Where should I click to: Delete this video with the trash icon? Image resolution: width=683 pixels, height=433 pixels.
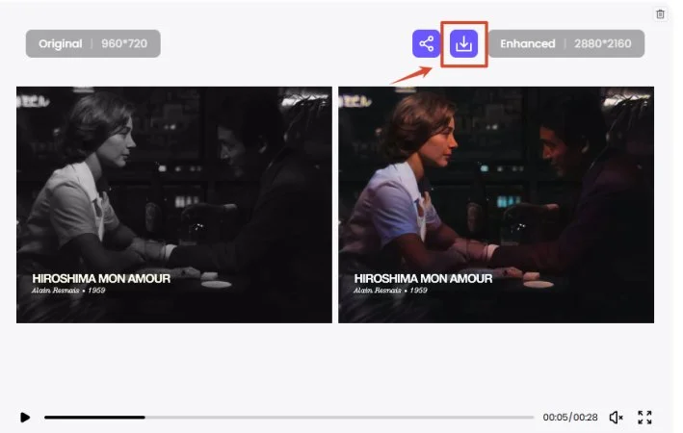click(x=660, y=14)
